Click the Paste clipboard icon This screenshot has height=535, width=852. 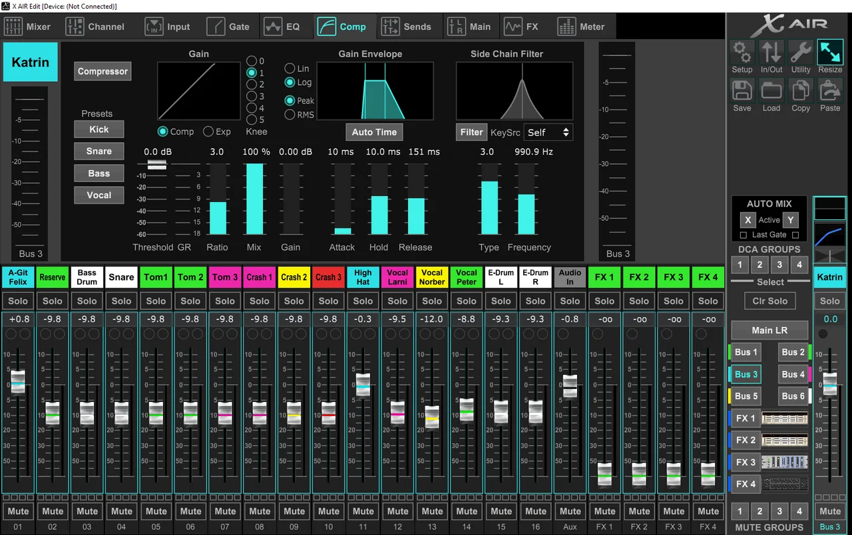point(830,91)
